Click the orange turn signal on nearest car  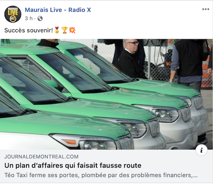pyautogui.click(x=69, y=142)
